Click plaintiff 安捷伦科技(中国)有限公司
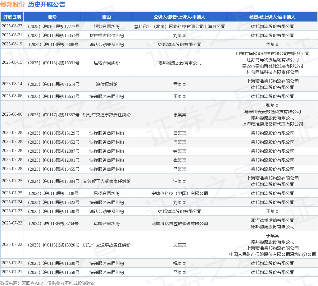The width and height of the screenshot is (318, 286). (180, 193)
